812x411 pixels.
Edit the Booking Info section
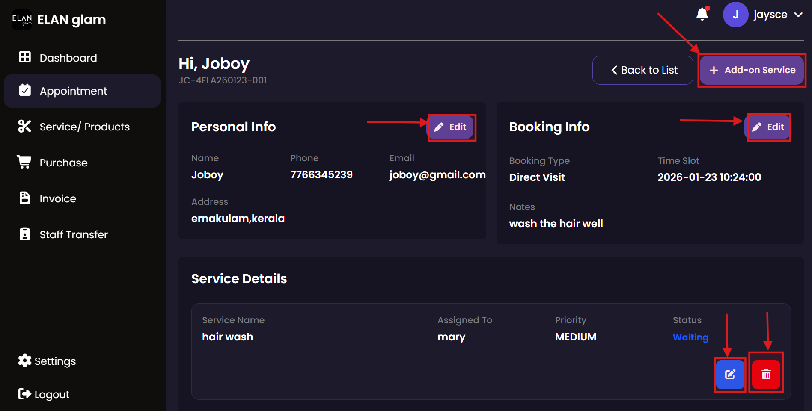pyautogui.click(x=769, y=127)
